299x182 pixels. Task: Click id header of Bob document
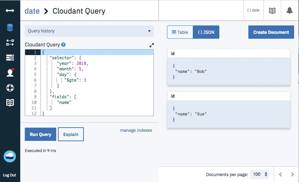click(229, 53)
